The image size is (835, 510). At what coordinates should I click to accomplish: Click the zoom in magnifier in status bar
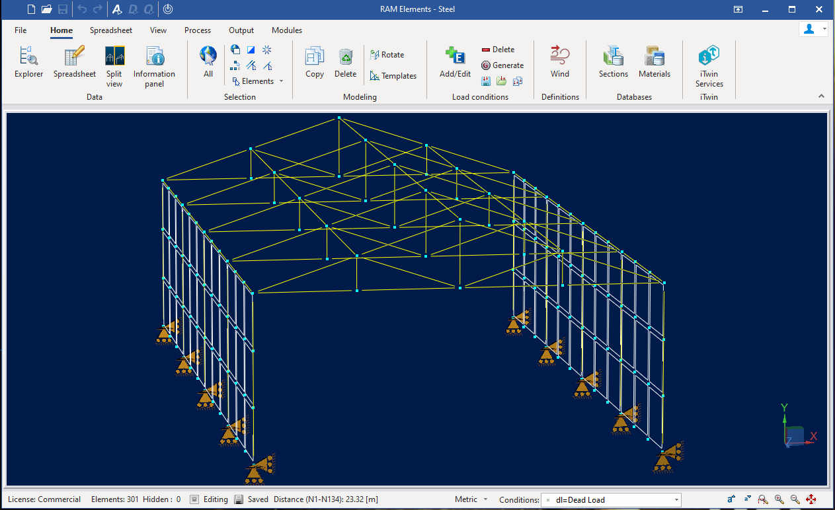[x=779, y=499]
